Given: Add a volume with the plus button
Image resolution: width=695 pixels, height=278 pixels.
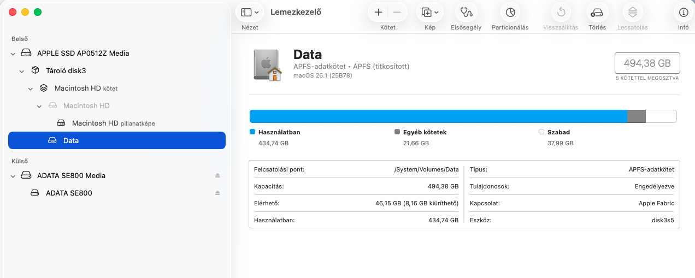Looking at the screenshot, I should (x=378, y=12).
